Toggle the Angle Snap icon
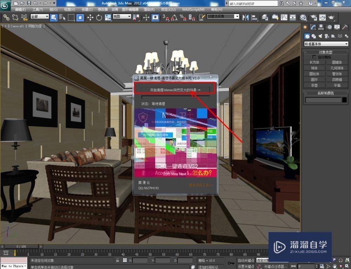The image size is (351, 269). (x=174, y=17)
